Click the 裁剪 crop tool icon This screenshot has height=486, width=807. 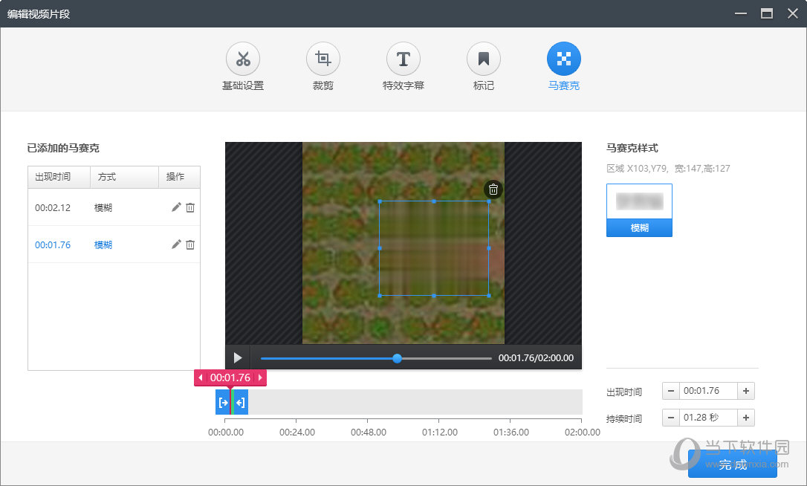tap(323, 58)
